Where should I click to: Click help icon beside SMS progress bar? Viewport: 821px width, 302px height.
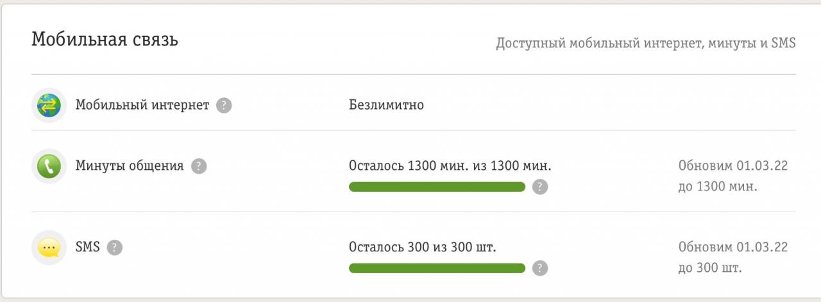[x=540, y=268]
